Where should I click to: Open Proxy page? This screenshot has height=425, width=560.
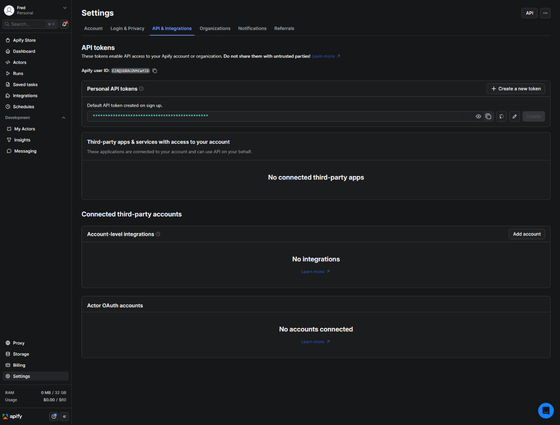36,343
